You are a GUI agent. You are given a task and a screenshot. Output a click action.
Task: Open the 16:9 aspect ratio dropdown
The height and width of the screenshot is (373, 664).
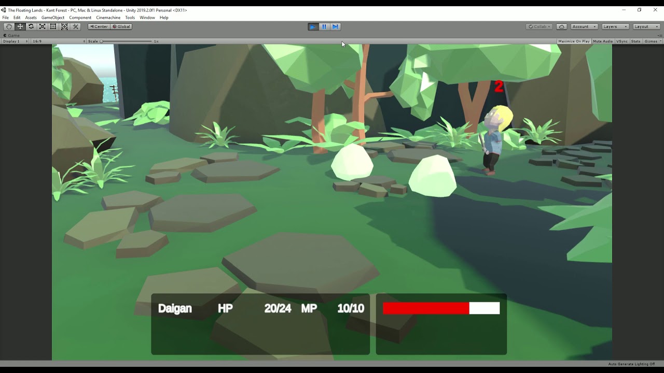click(x=59, y=41)
